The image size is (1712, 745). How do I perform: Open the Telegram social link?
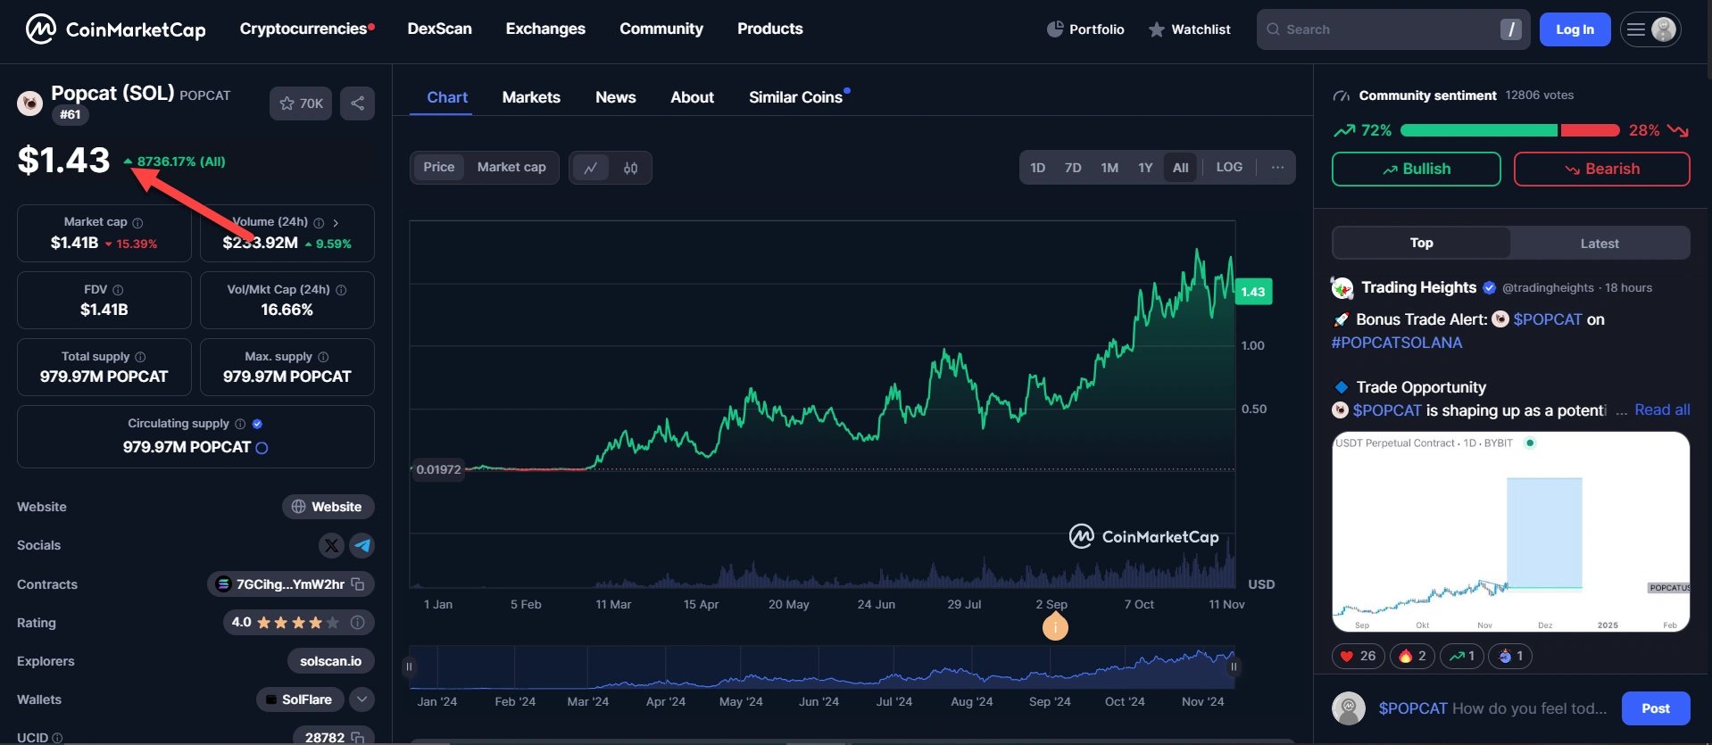[x=362, y=545]
